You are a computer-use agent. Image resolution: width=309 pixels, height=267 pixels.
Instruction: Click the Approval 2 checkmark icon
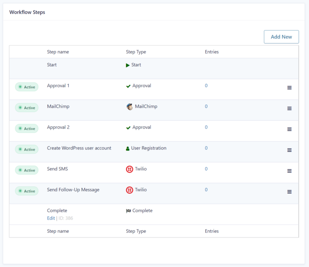128,127
